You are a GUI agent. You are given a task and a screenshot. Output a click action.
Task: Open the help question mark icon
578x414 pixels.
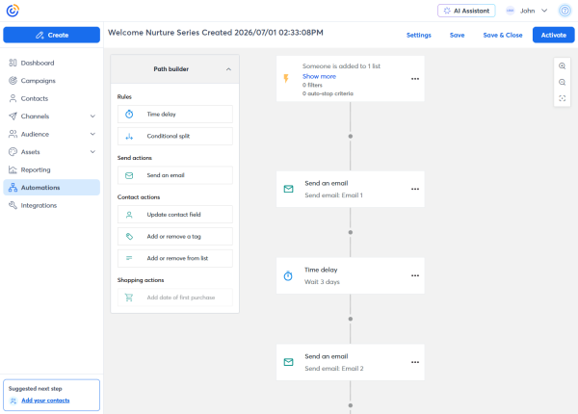point(565,11)
